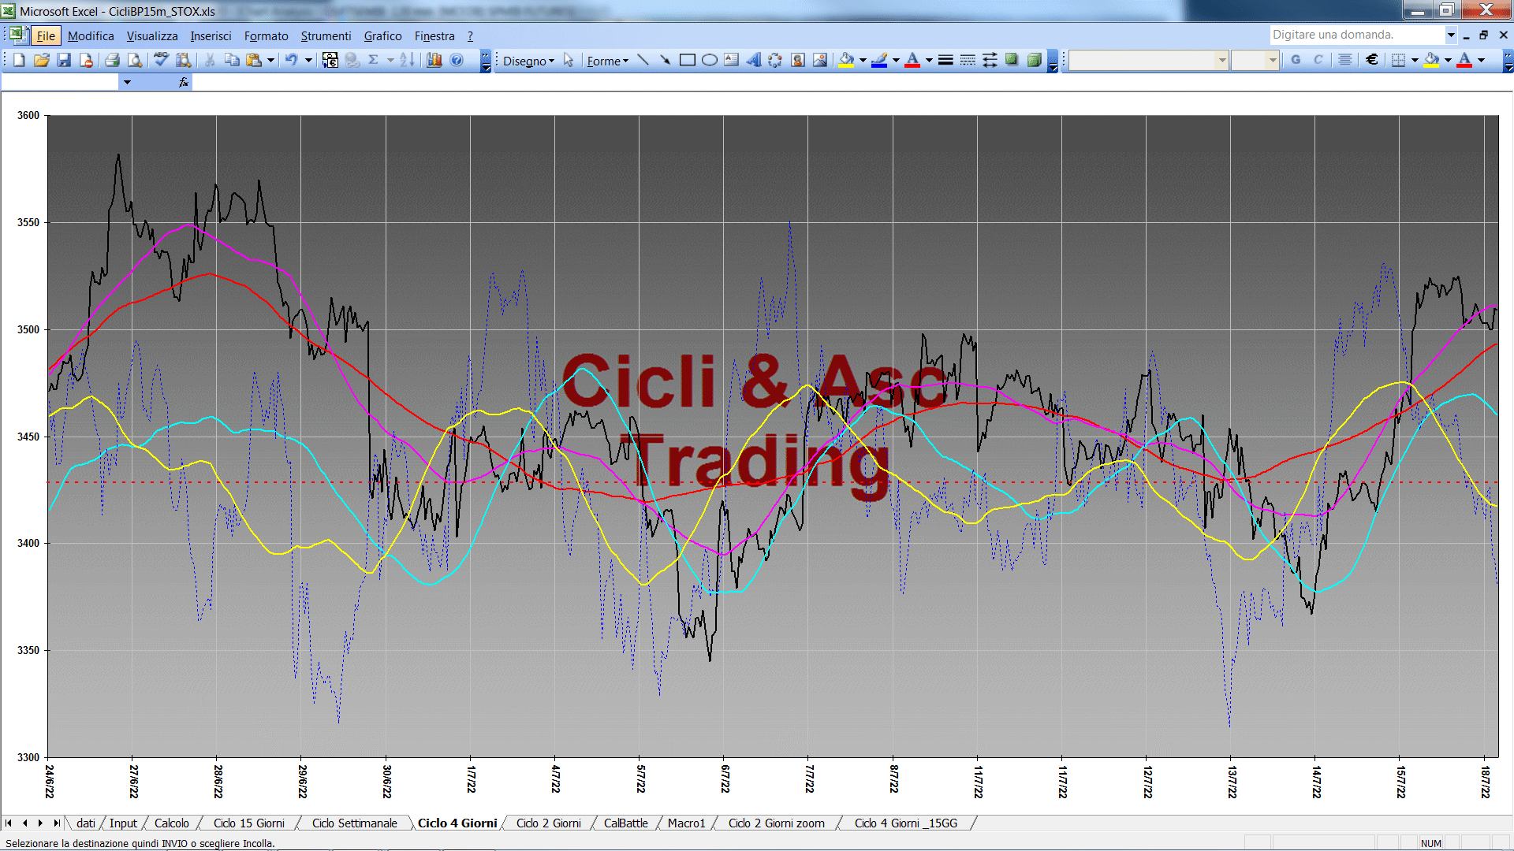This screenshot has height=851, width=1514.
Task: Go to the first sheet tab arrow
Action: [9, 823]
